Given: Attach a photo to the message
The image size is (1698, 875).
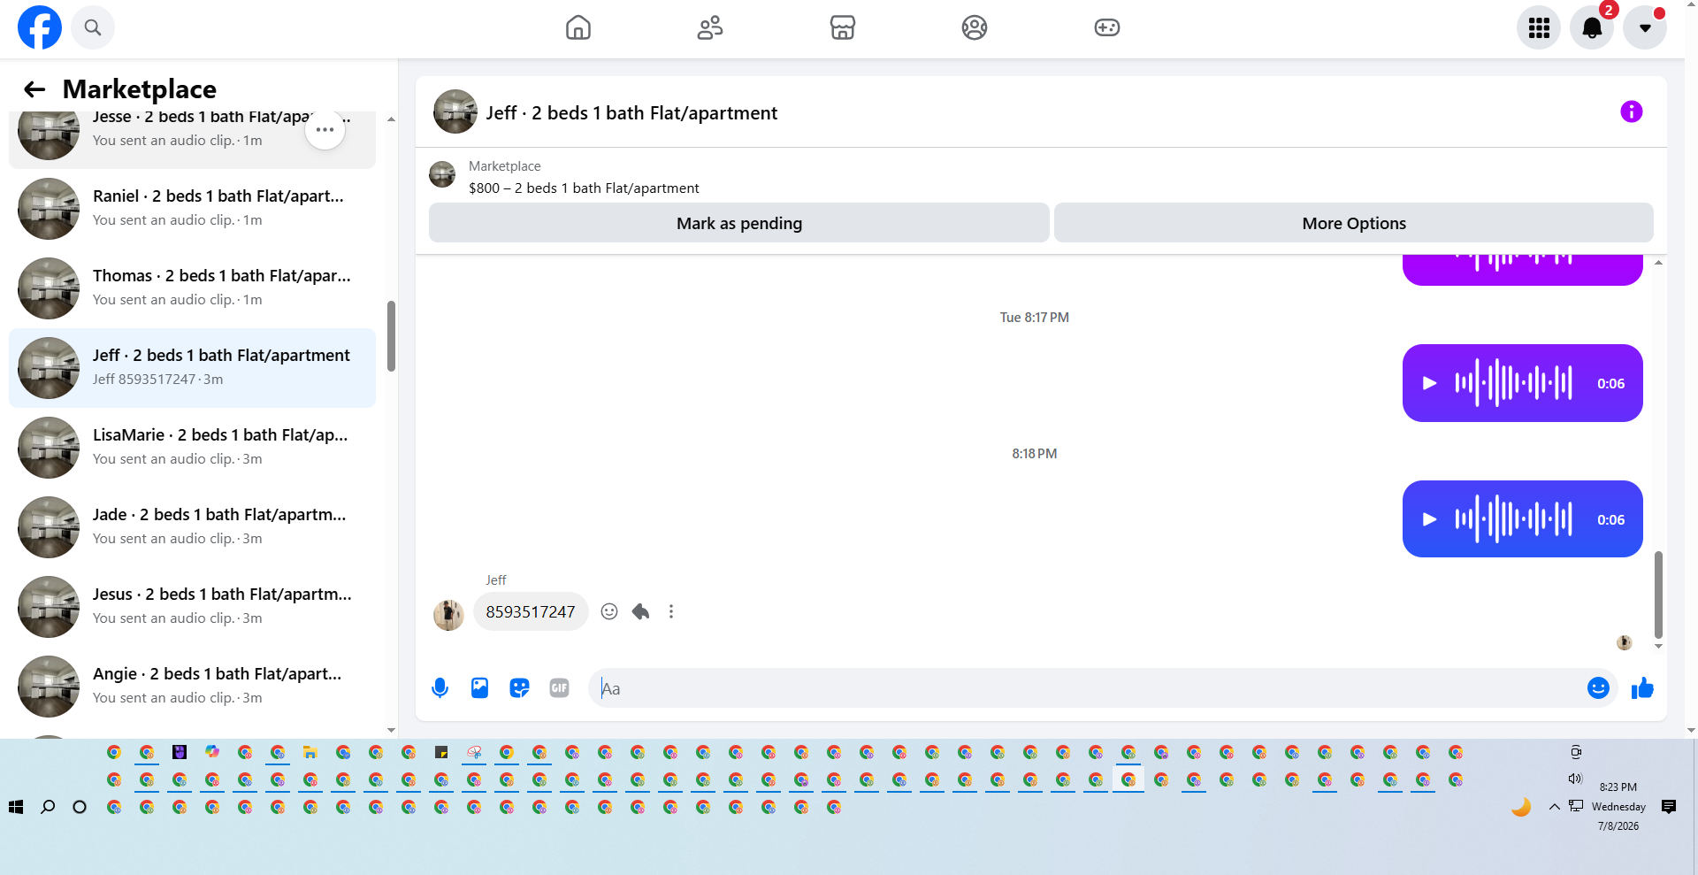Looking at the screenshot, I should (479, 688).
